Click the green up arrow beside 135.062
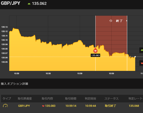This screenshot has height=113, width=143. [x=29, y=4]
